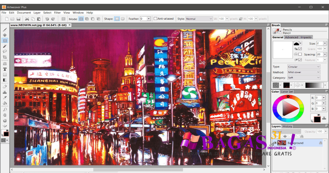Click the Feather input field

(x=144, y=19)
